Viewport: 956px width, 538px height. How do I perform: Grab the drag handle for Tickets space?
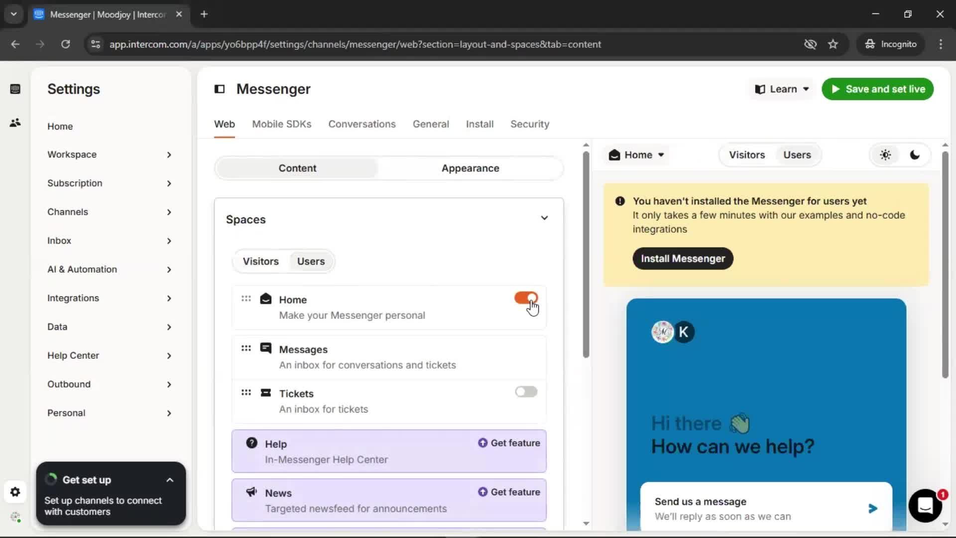pyautogui.click(x=246, y=393)
